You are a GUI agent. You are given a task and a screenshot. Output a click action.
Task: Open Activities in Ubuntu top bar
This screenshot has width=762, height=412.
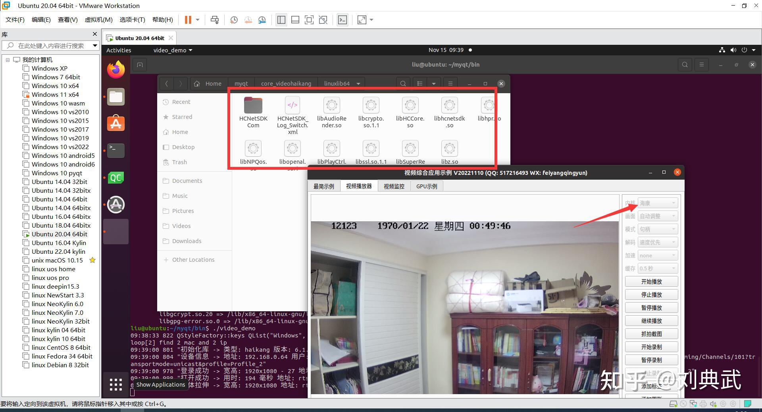point(119,50)
